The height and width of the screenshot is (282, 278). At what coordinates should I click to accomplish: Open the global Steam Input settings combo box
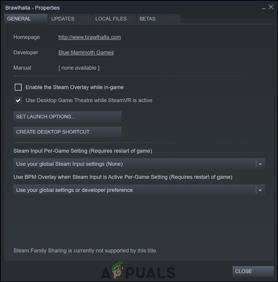pyautogui.click(x=139, y=164)
